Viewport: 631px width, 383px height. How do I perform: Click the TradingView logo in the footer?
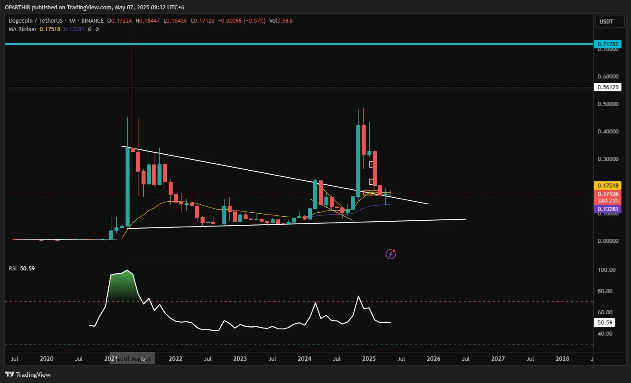pos(28,375)
